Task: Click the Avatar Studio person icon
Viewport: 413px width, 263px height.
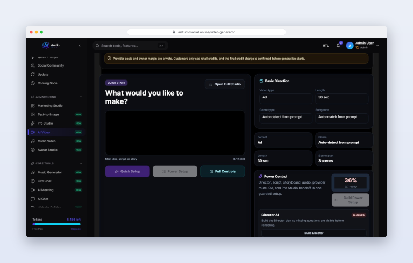Action: [33, 150]
